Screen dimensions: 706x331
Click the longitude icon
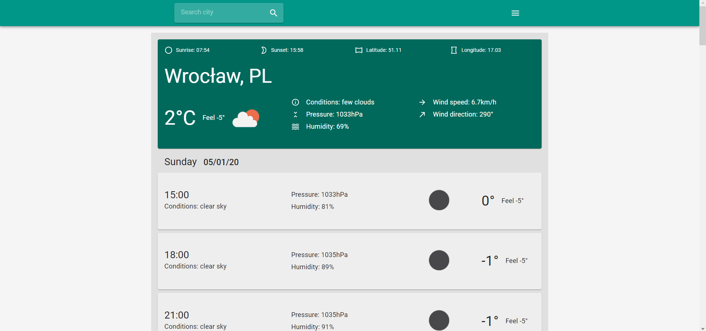[454, 50]
